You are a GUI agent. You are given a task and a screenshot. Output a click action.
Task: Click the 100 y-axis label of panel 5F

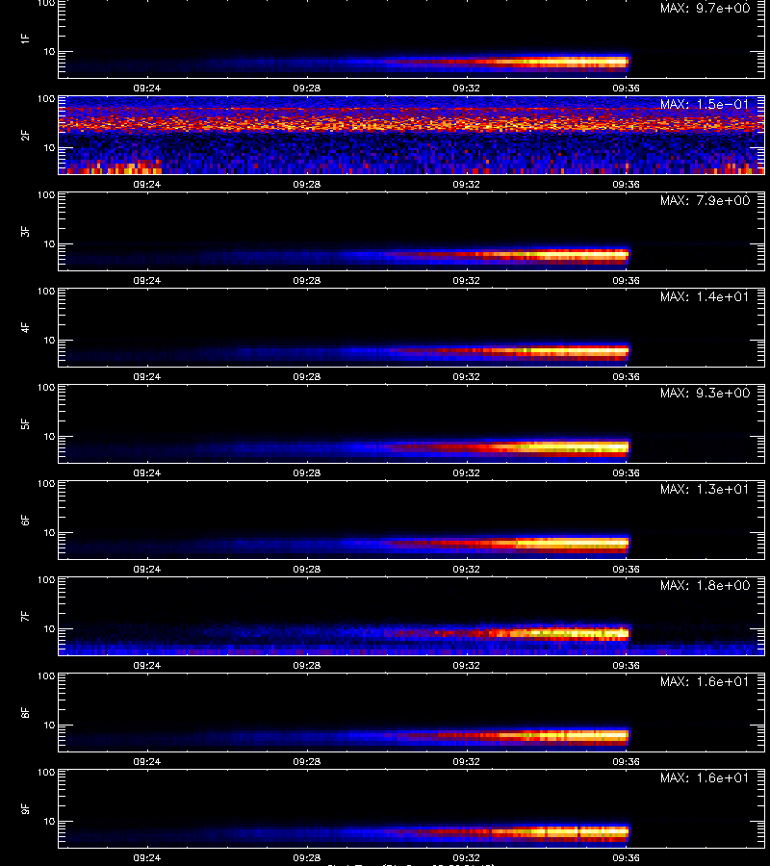46,387
